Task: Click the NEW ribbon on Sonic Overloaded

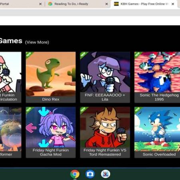Action: [x=137, y=110]
